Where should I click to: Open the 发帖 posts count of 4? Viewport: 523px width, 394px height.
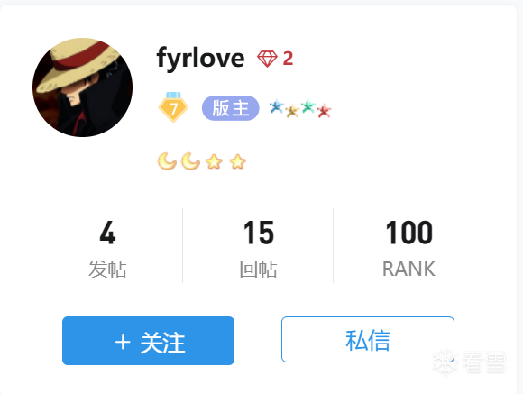pos(107,248)
